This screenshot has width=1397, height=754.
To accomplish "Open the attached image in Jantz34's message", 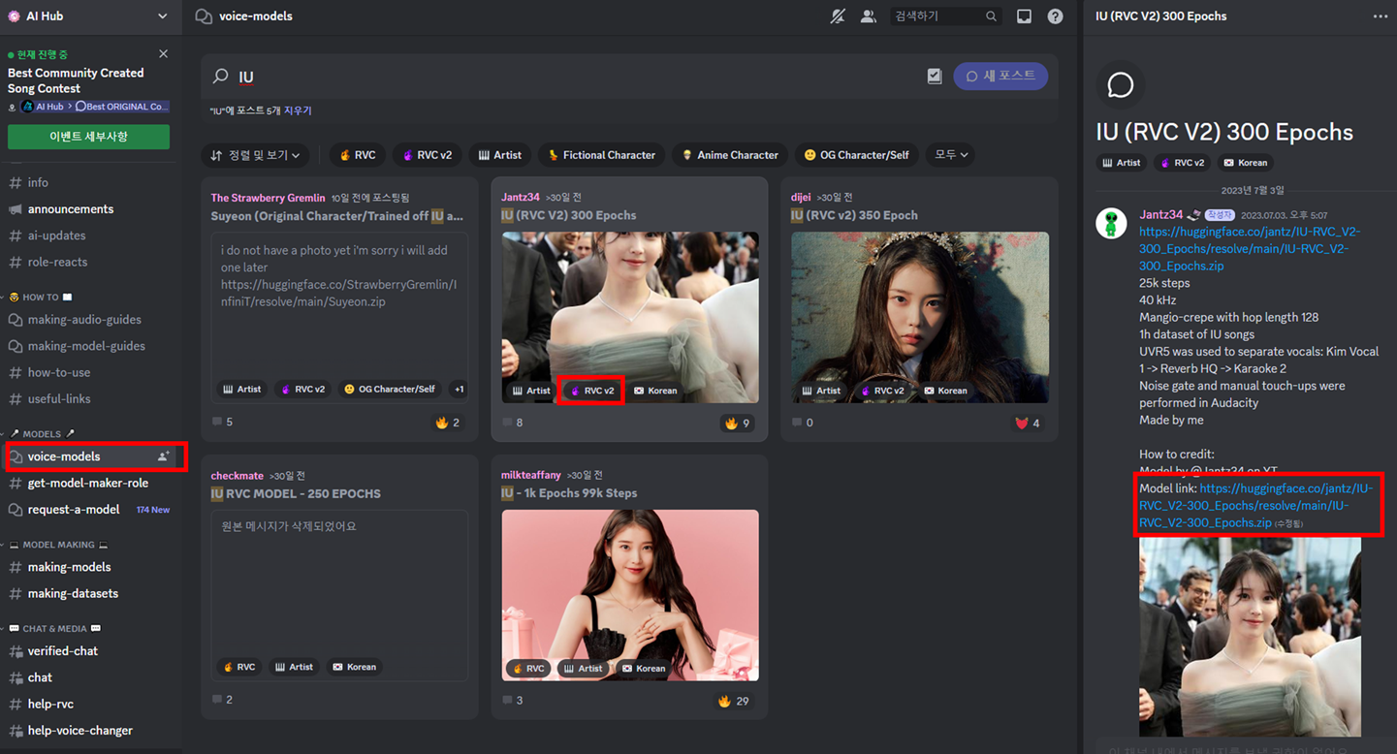I will coord(1250,637).
